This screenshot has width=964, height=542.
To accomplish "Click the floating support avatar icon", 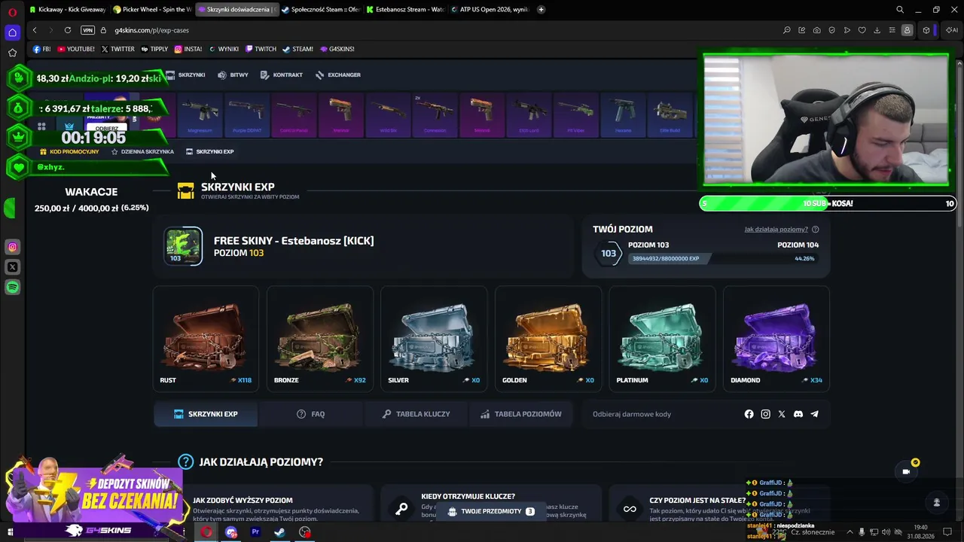I will [x=937, y=502].
